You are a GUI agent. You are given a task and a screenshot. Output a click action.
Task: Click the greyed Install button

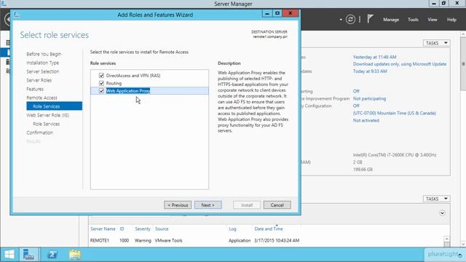(x=247, y=205)
